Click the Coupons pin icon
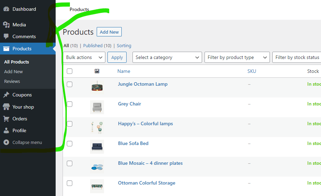This screenshot has height=196, width=321. click(6, 95)
